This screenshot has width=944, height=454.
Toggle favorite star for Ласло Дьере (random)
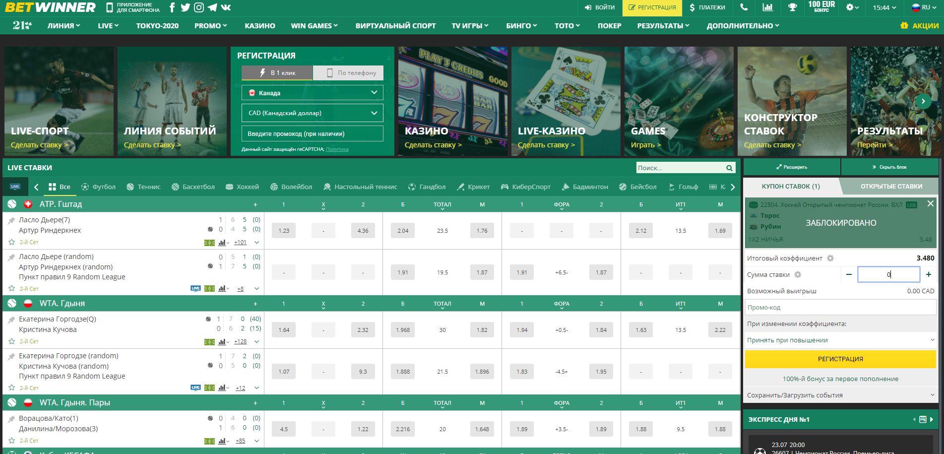[x=11, y=288]
